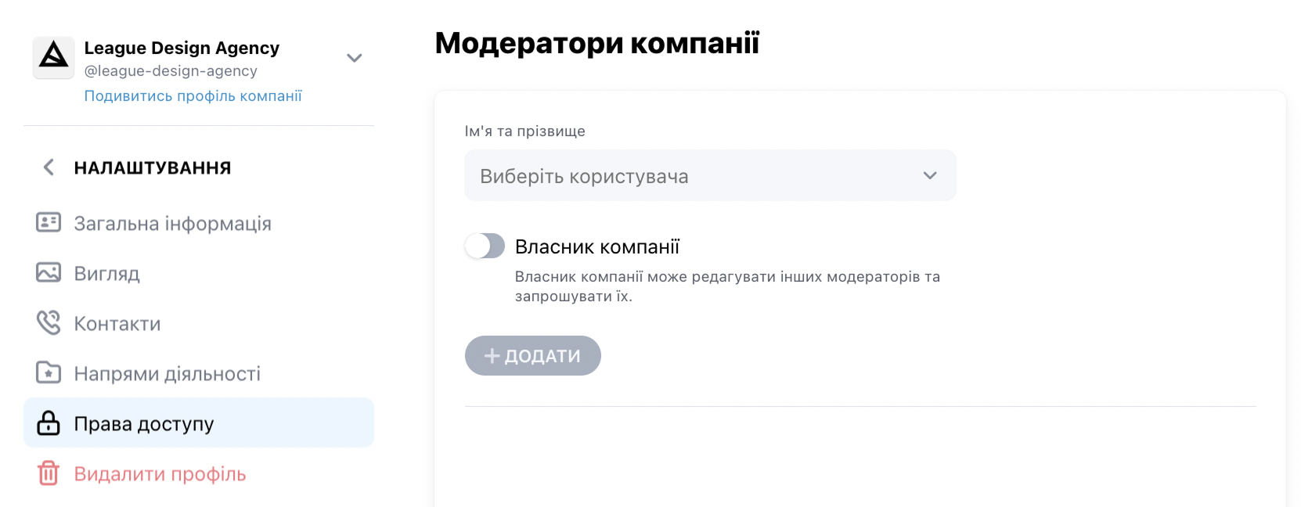Click the red trash bin icon

click(x=49, y=473)
